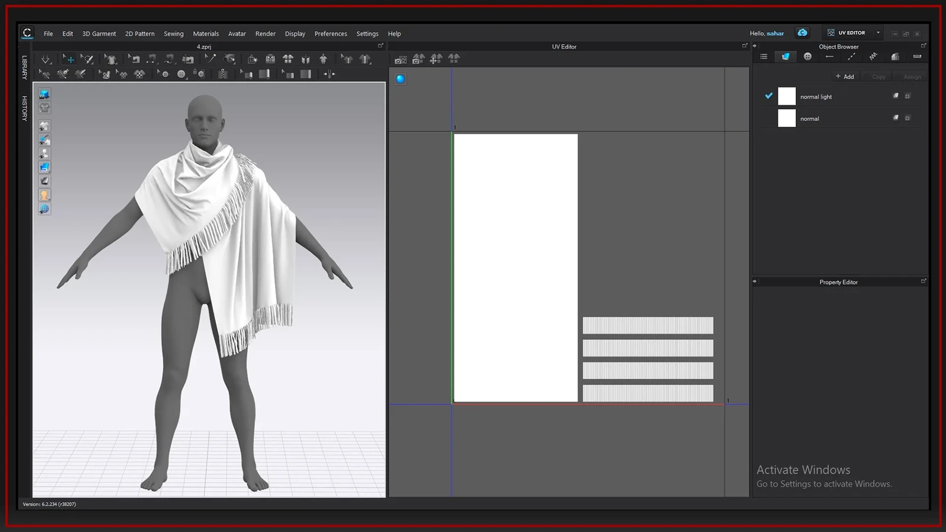This screenshot has width=946, height=532.
Task: Toggle the orange avatar skin display icon
Action: point(44,195)
